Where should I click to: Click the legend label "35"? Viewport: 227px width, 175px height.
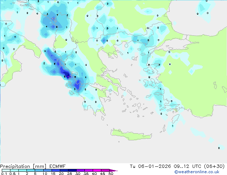(x=86, y=174)
